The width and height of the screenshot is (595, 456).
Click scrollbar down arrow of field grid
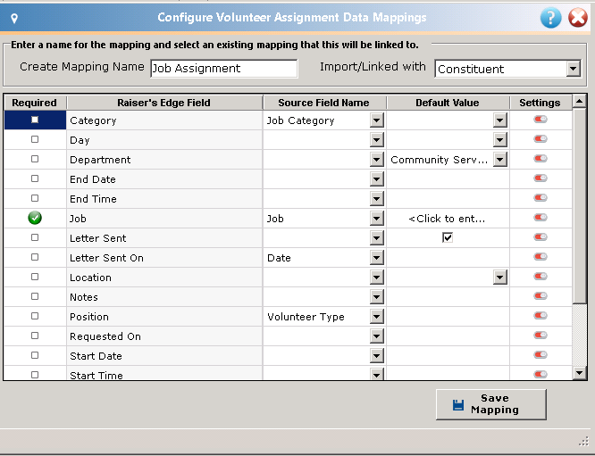click(x=580, y=373)
